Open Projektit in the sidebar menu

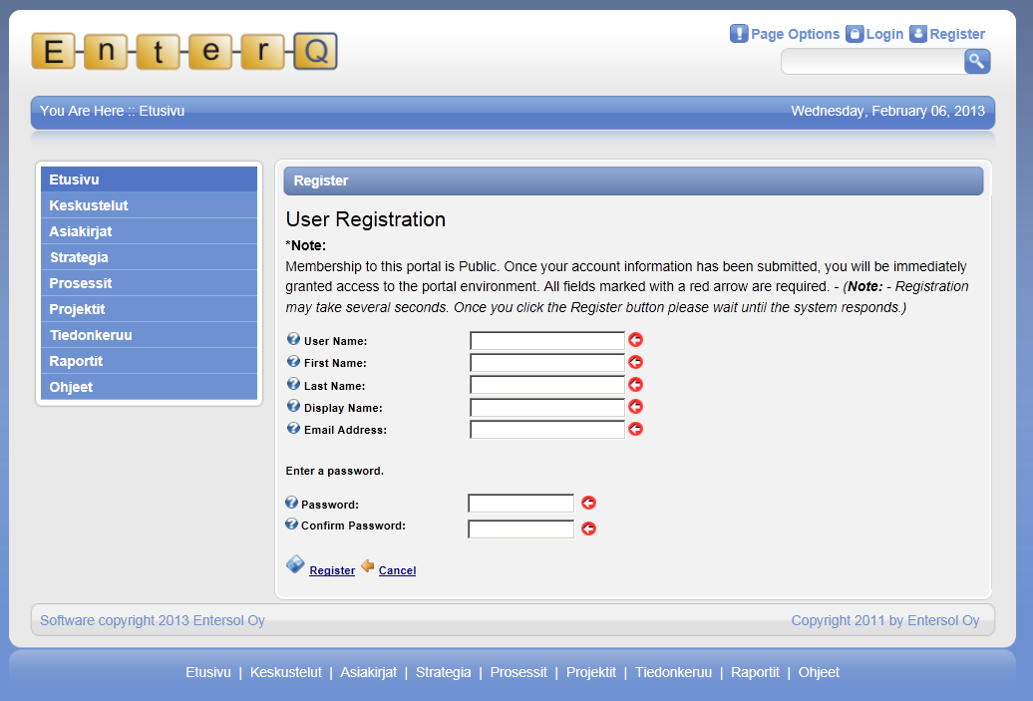(149, 309)
